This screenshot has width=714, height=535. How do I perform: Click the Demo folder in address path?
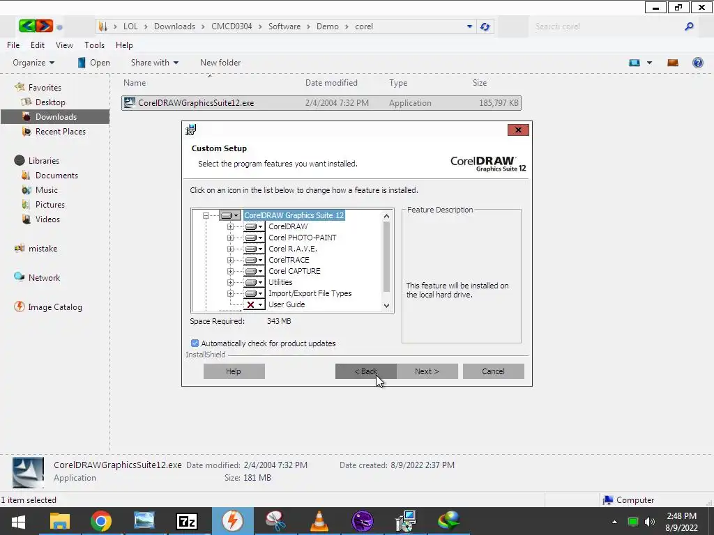coord(328,26)
